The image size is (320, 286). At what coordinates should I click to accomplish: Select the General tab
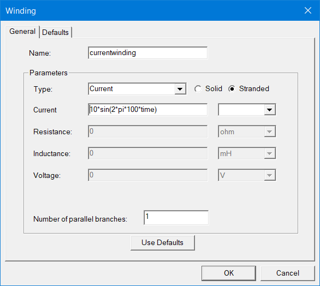pos(22,32)
